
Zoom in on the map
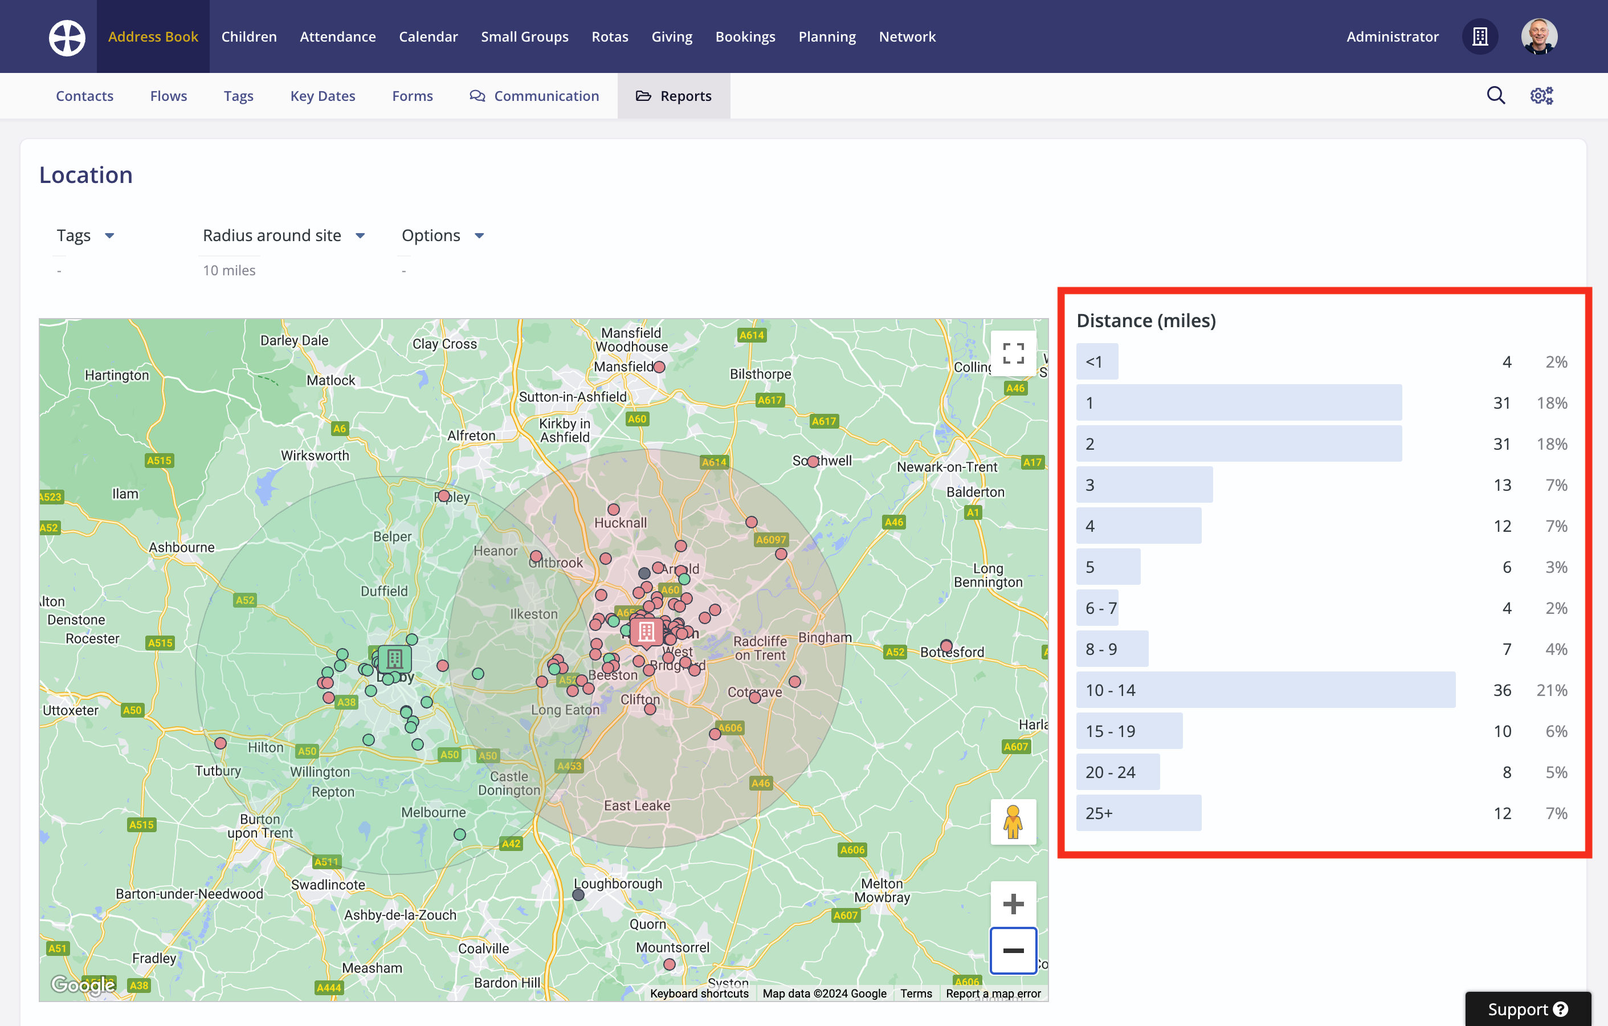(x=1013, y=904)
